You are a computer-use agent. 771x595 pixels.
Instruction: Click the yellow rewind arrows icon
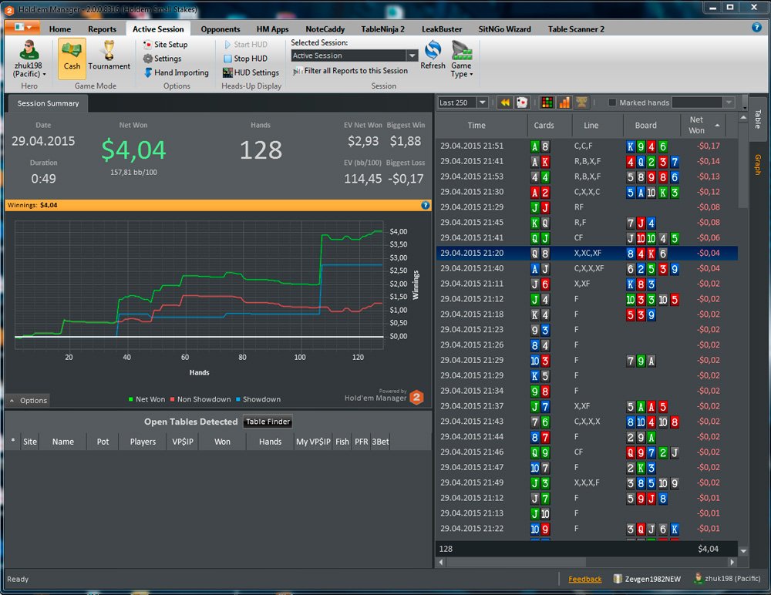pos(505,103)
